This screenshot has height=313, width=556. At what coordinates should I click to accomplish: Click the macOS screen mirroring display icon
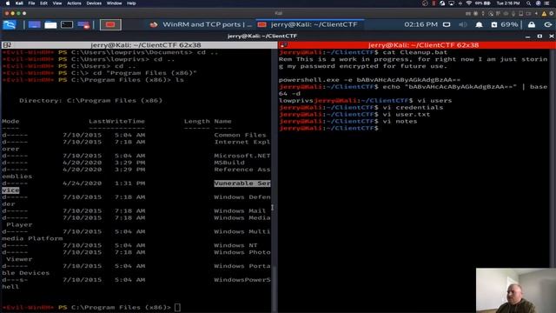(x=451, y=3)
